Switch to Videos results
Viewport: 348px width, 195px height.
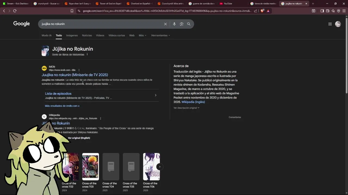[x=100, y=35]
